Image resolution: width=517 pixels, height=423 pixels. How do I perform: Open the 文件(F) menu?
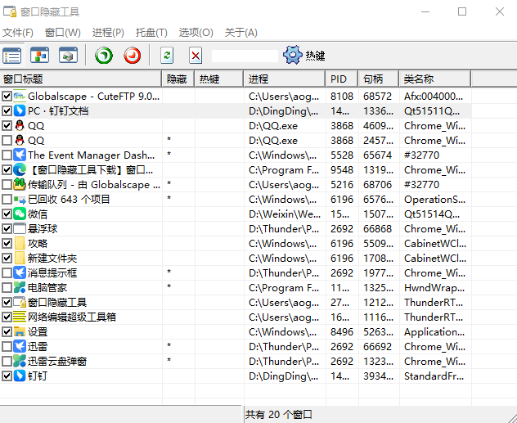pyautogui.click(x=18, y=33)
